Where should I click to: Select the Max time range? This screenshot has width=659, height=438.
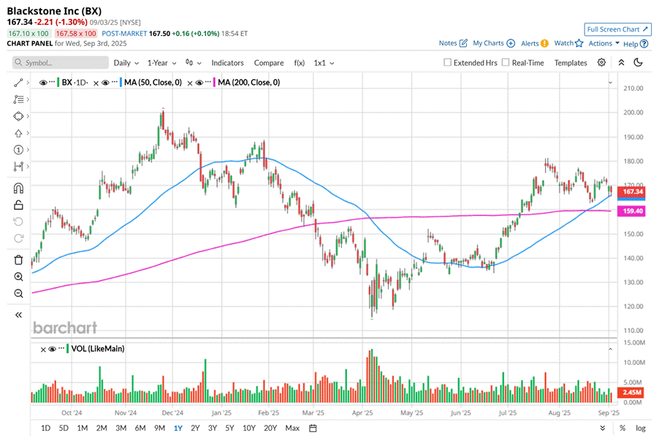(292, 428)
